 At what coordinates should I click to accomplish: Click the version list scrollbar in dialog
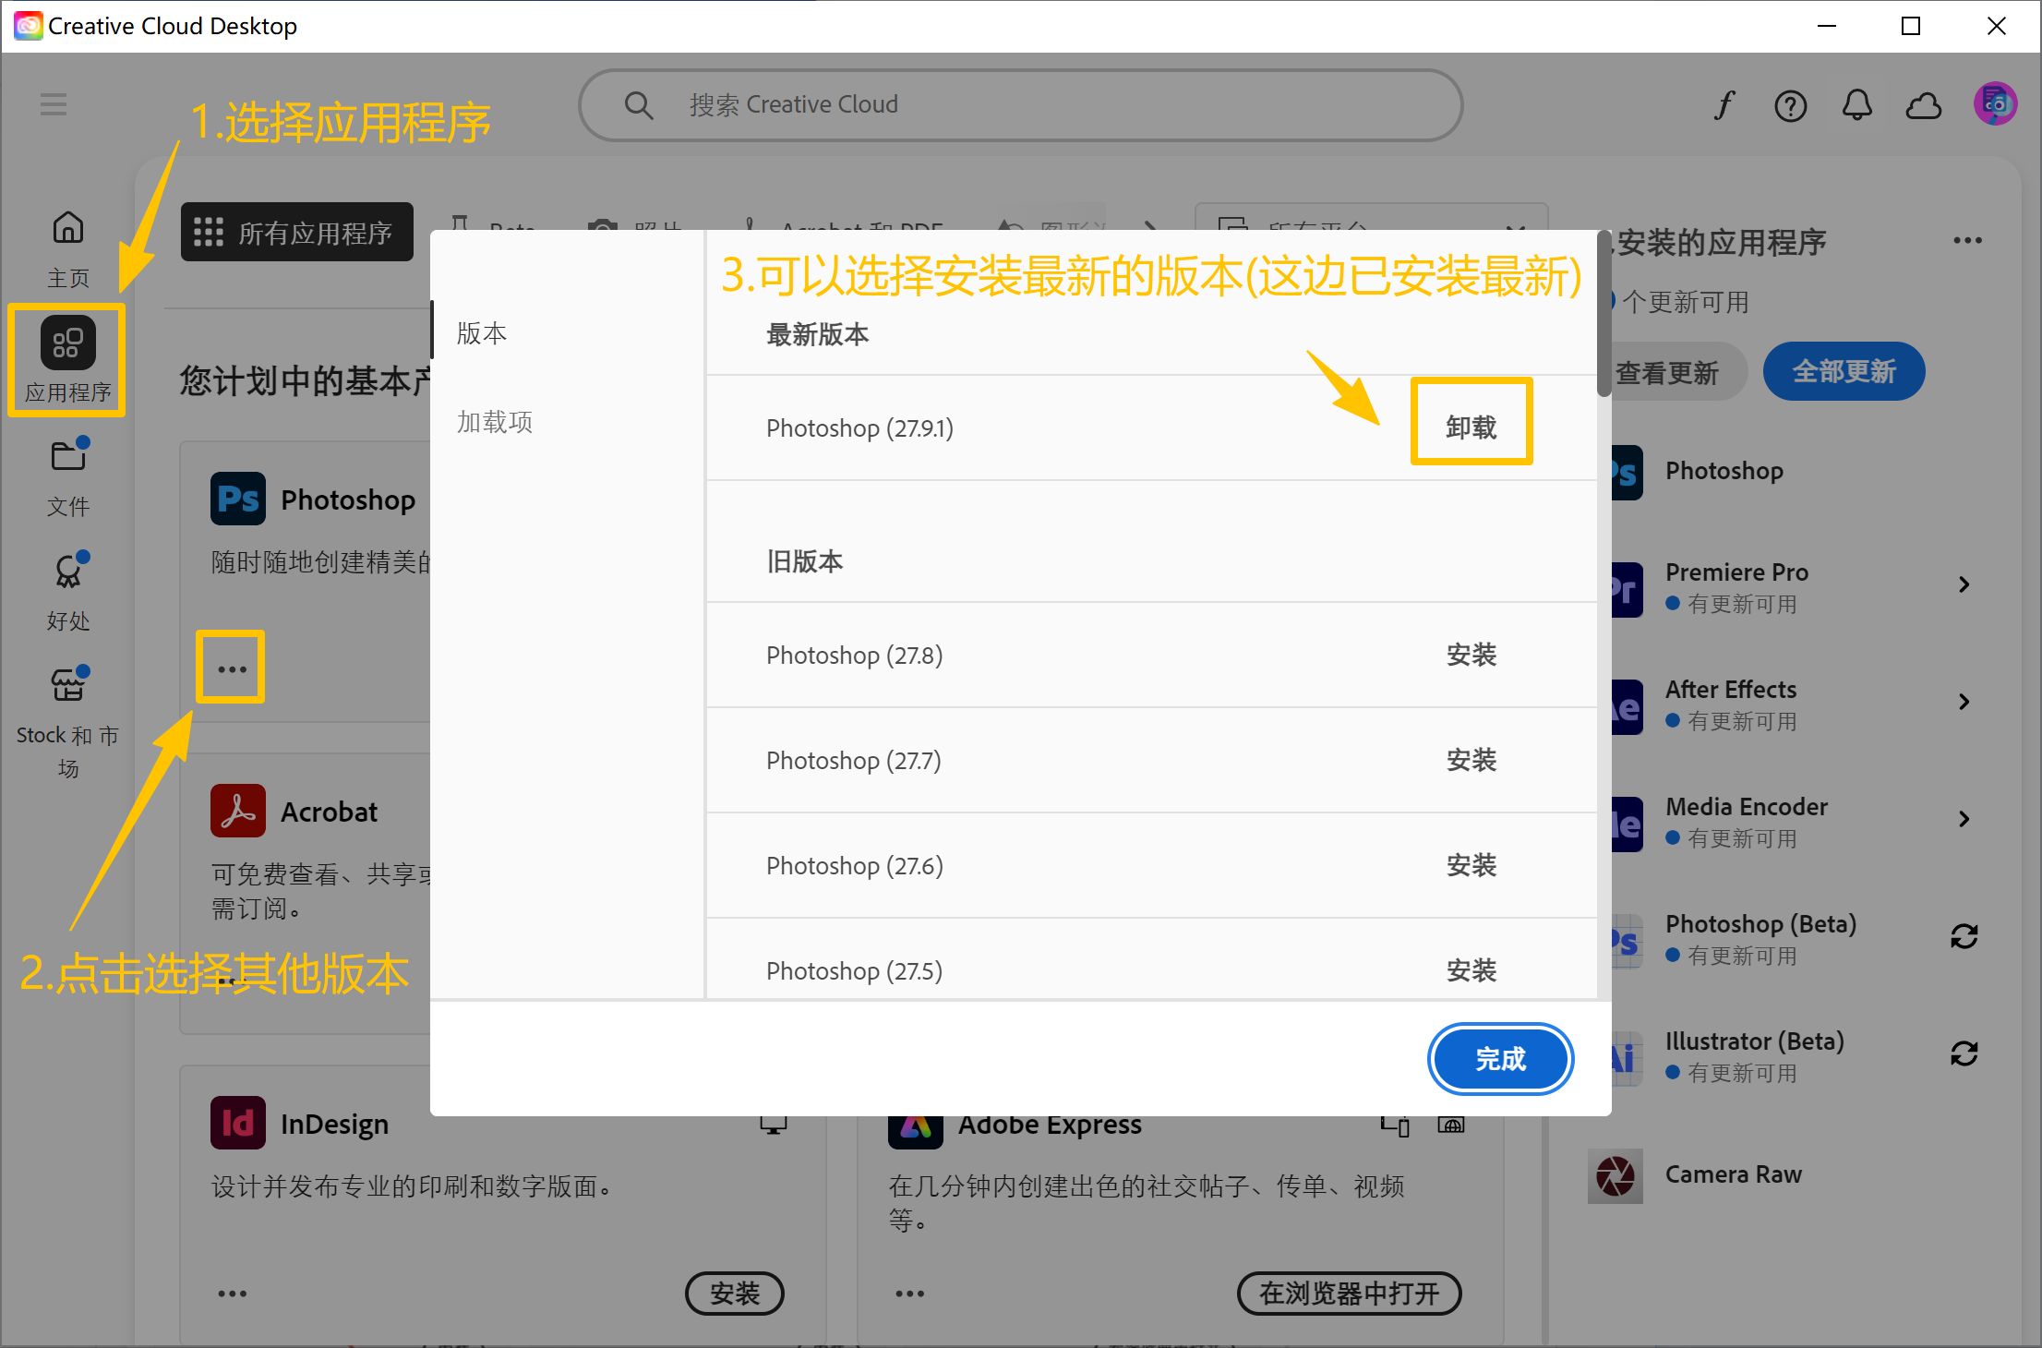click(x=1604, y=314)
